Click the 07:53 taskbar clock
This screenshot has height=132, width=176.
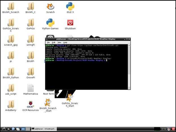point(164,129)
